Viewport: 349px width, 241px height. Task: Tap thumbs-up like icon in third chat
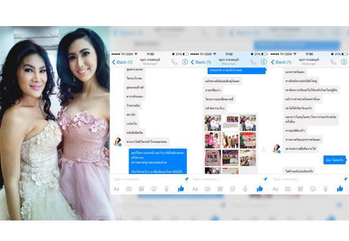(x=340, y=189)
